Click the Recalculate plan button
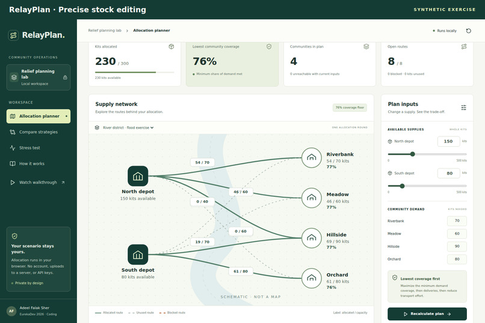The width and height of the screenshot is (485, 323). [427, 314]
